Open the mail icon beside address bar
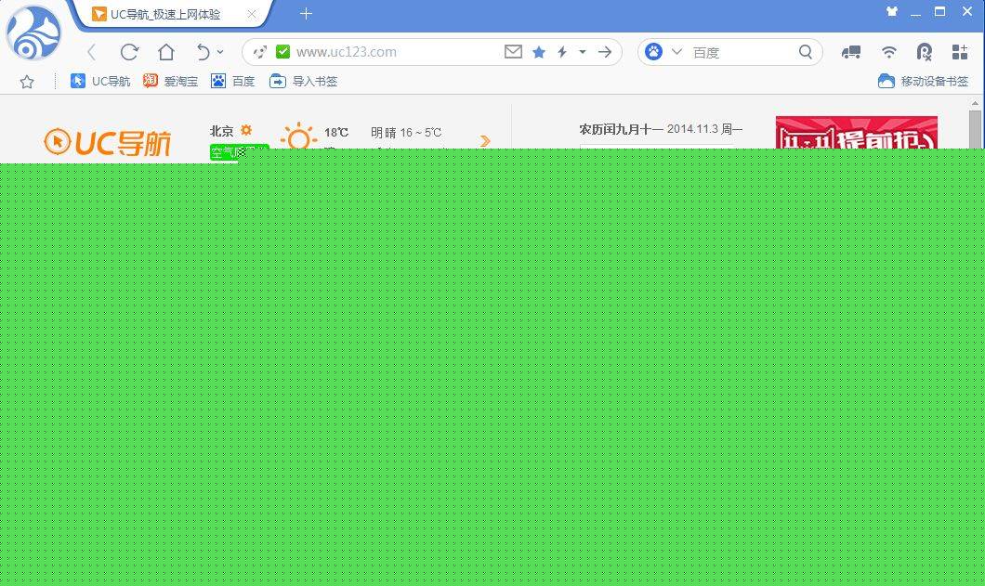 (x=513, y=52)
